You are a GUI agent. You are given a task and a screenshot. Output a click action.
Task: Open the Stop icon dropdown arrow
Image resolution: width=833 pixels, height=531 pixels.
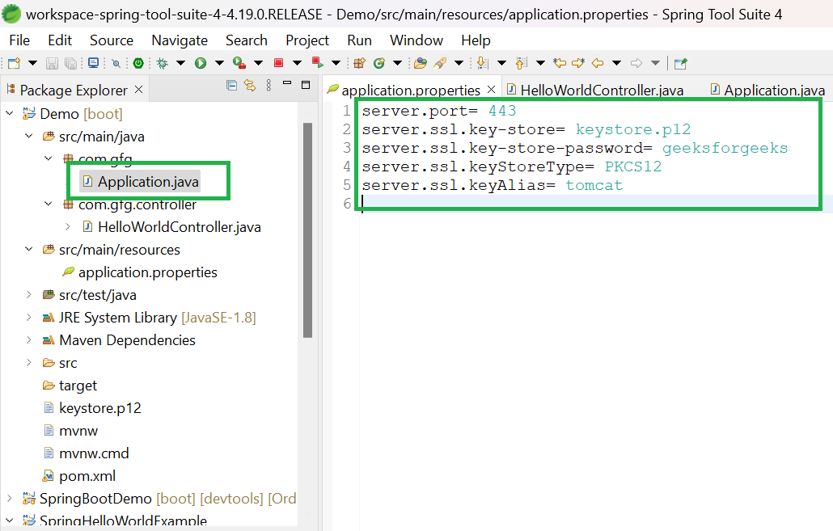click(297, 63)
